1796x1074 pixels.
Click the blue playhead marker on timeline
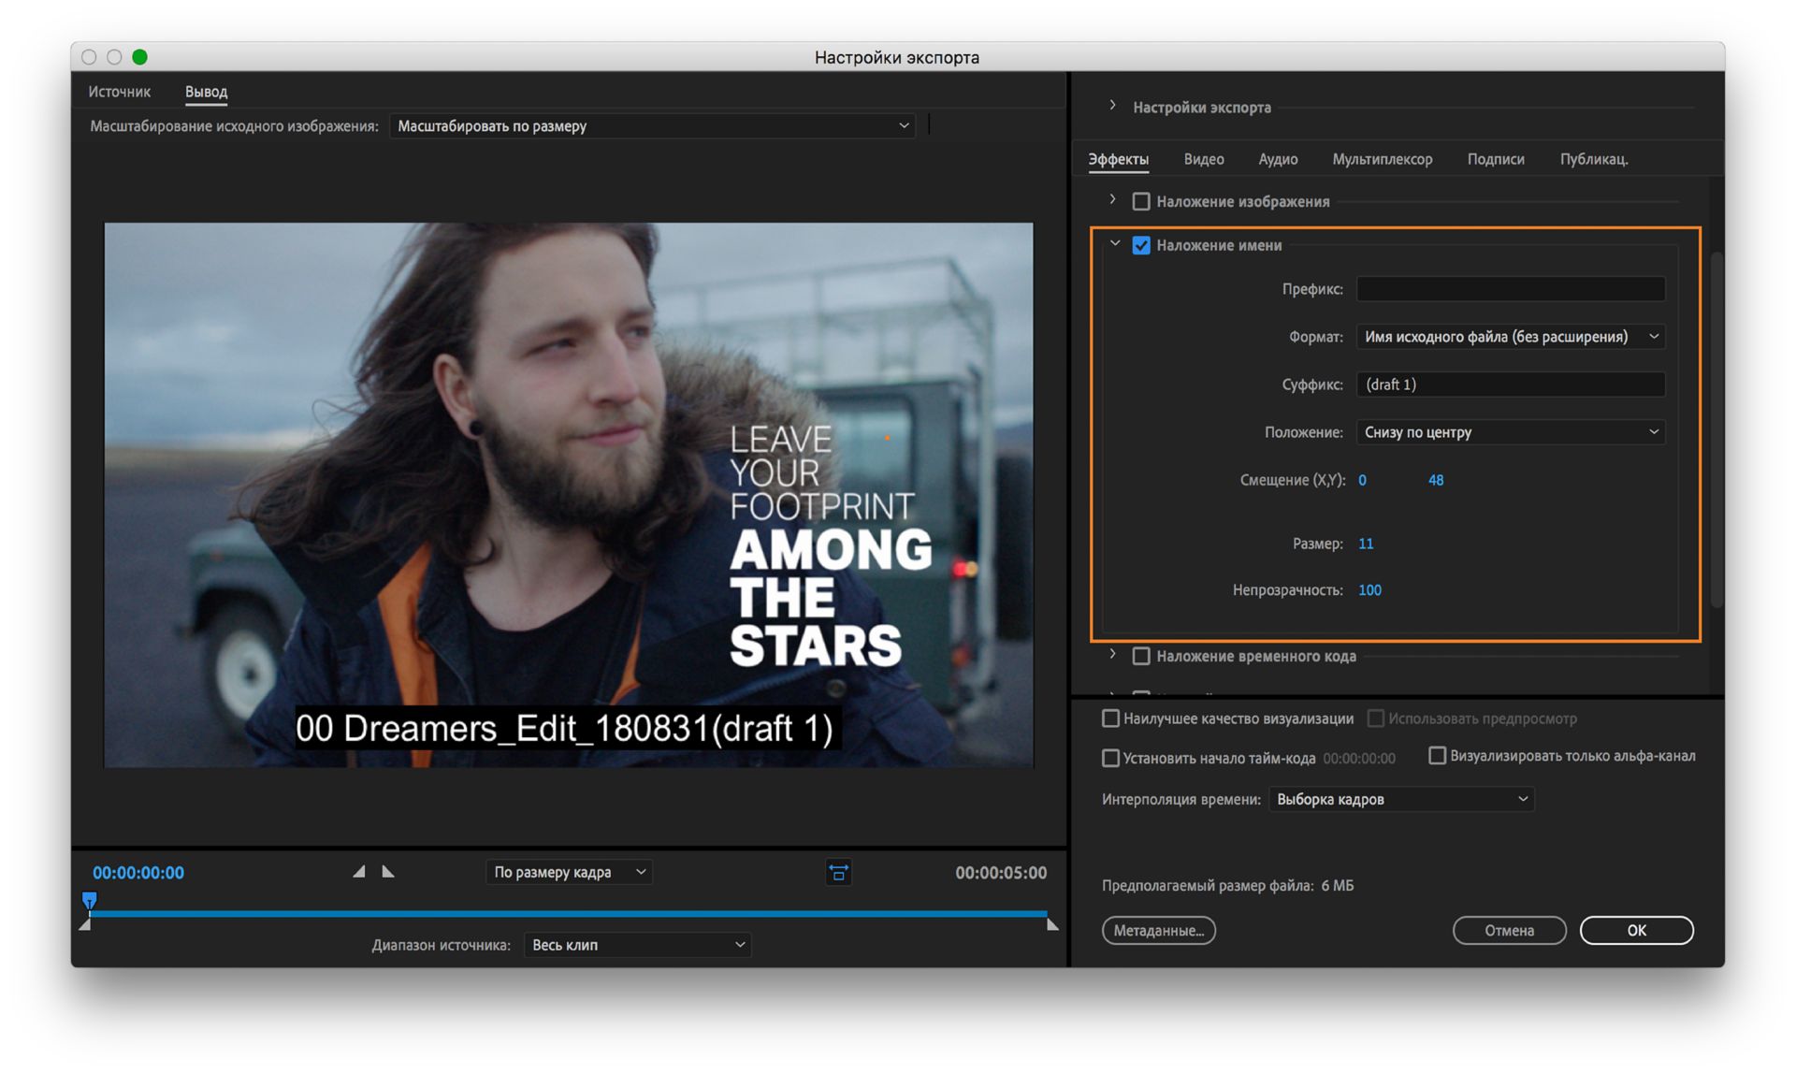click(x=90, y=900)
